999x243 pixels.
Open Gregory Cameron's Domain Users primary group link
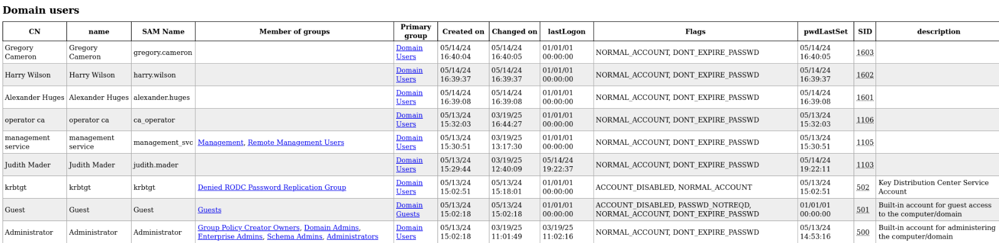point(409,52)
